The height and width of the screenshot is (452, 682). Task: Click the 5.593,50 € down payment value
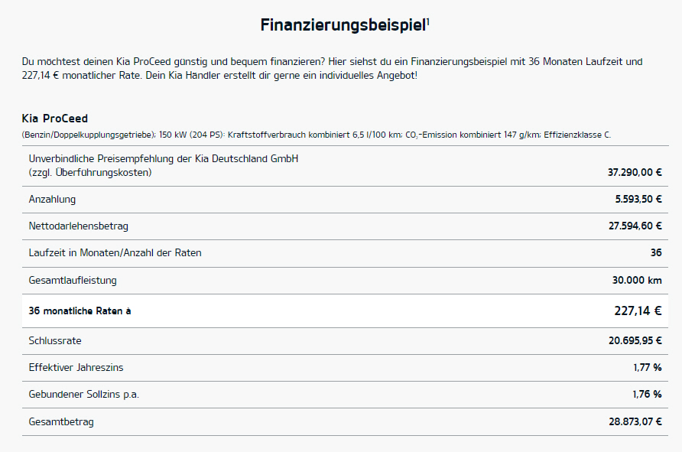tap(638, 200)
